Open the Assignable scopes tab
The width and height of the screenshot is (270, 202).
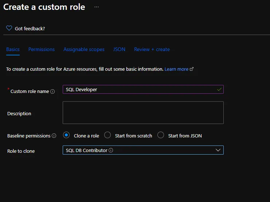[x=84, y=49]
